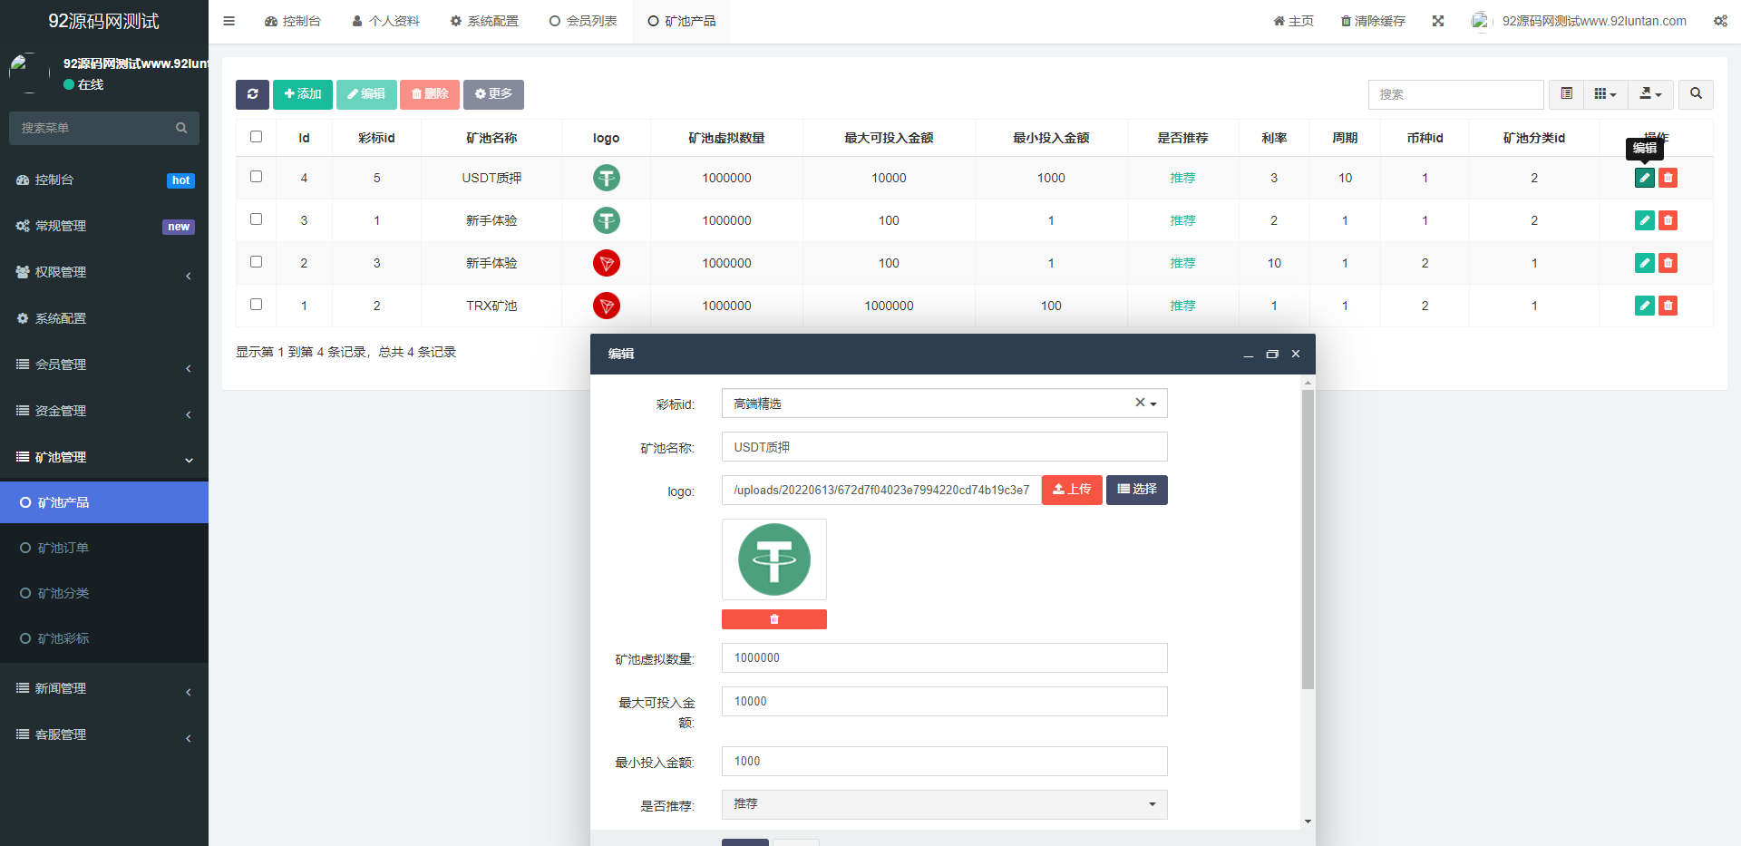Click the refresh table icon button
Image resolution: width=1741 pixels, height=846 pixels.
click(252, 94)
